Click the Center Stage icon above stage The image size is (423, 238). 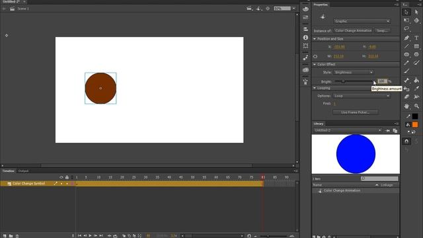(268, 9)
